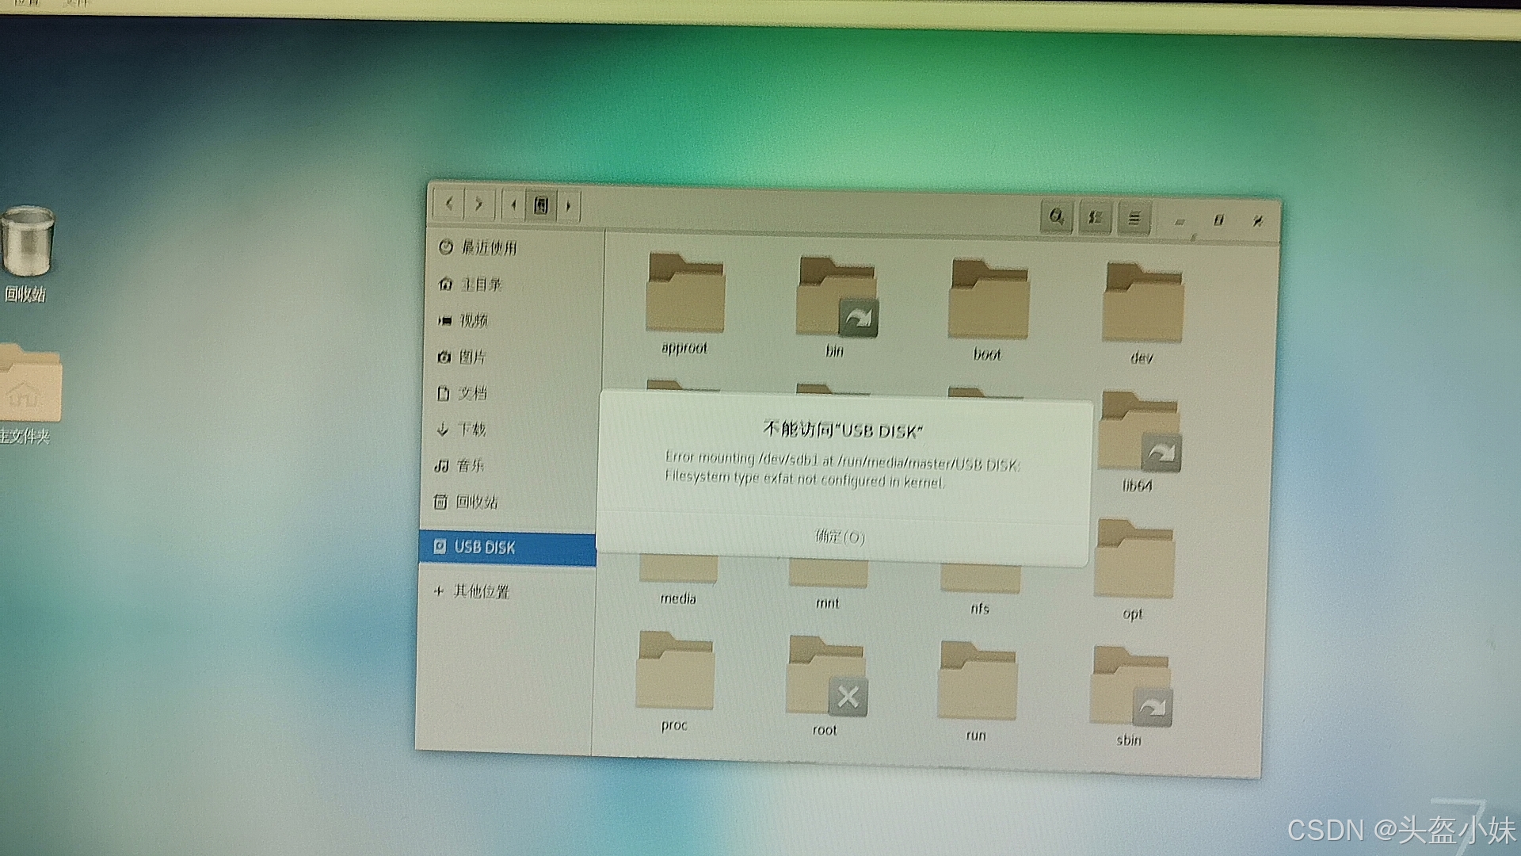Open Other Locations (其他位置) entry

[480, 591]
